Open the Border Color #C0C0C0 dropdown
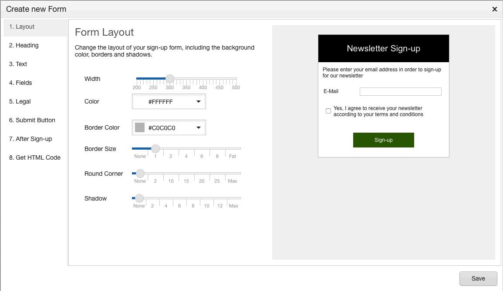 [x=169, y=127]
